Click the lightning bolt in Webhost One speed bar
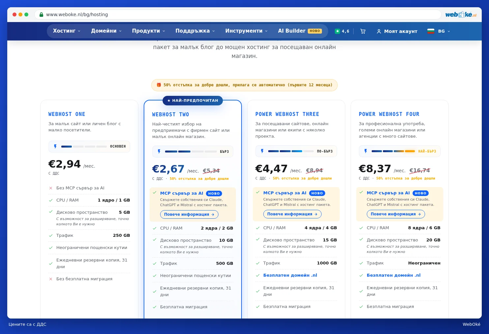This screenshot has height=334, width=489. 55,147
